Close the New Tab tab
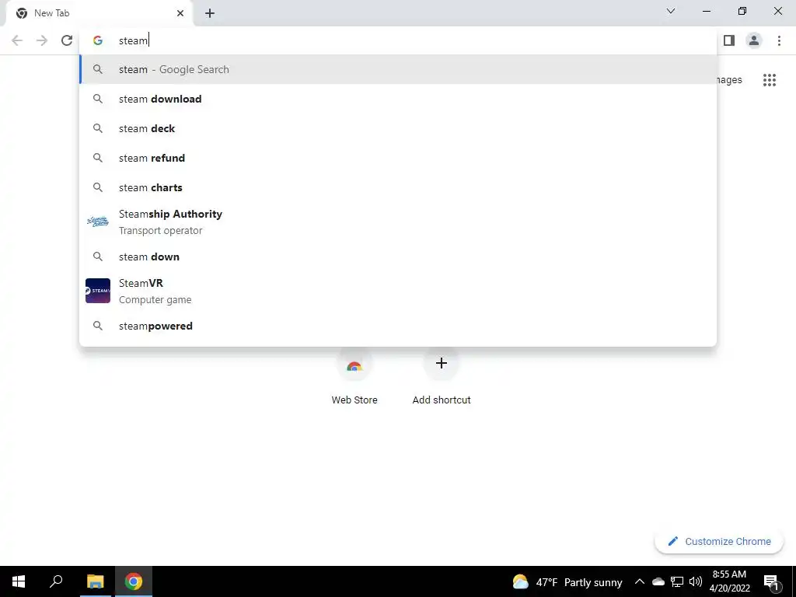796x597 pixels. [x=180, y=13]
